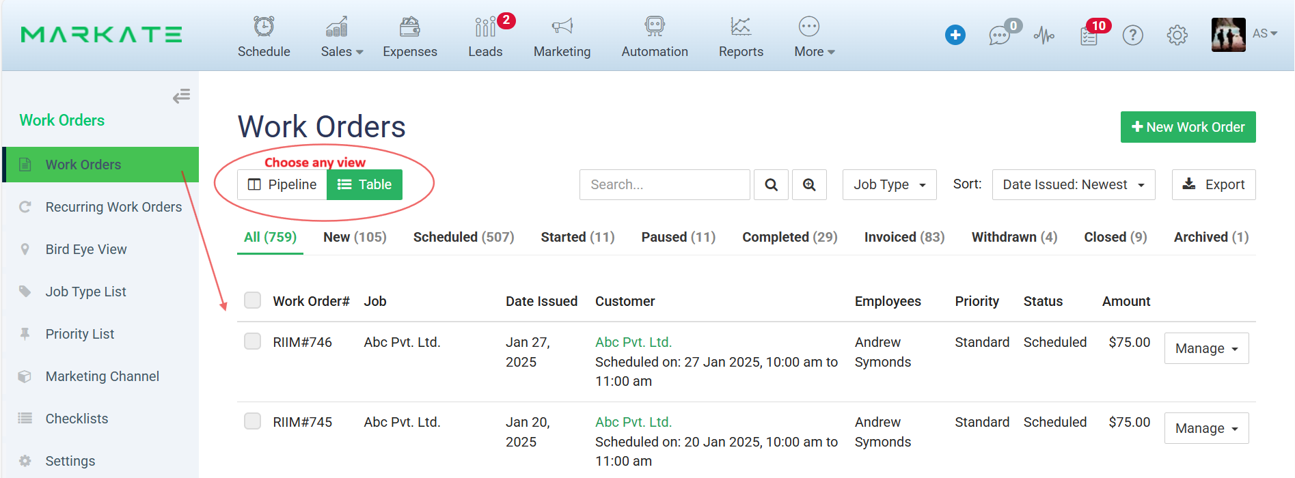Click the Bird Eye View pin icon

25,249
